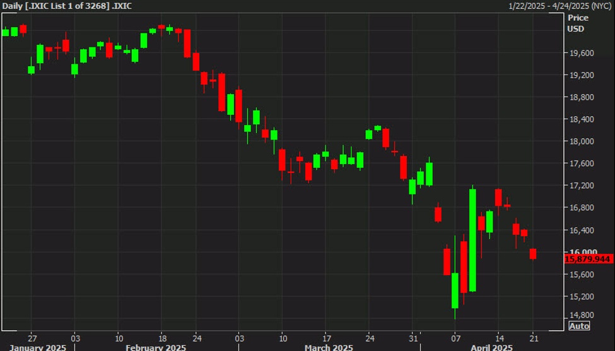Click the 1/22/2025 - 4/24/2025 date range label
615x351 pixels.
(561, 6)
